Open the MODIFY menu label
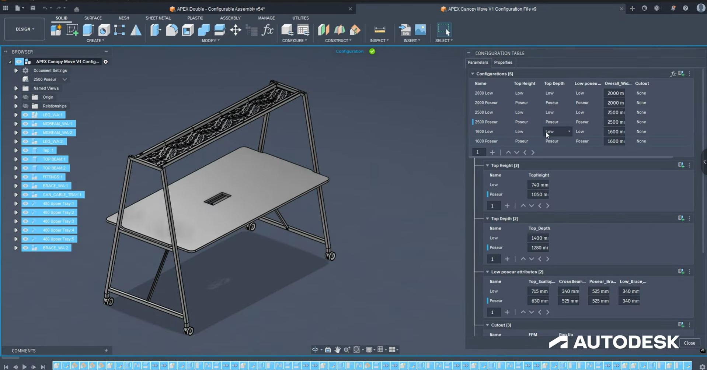This screenshot has width=707, height=370. (x=210, y=40)
